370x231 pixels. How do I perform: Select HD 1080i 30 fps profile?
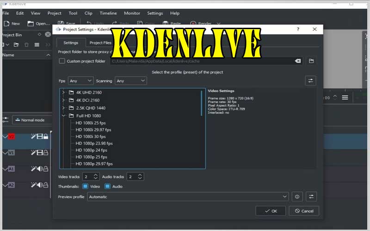91,136
